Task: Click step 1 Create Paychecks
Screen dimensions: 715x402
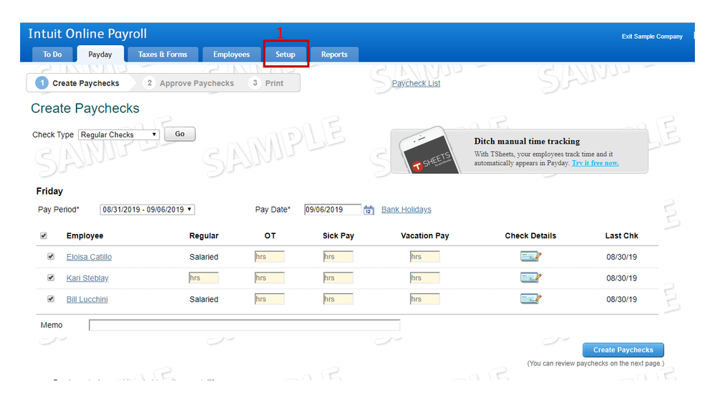Action: click(78, 83)
